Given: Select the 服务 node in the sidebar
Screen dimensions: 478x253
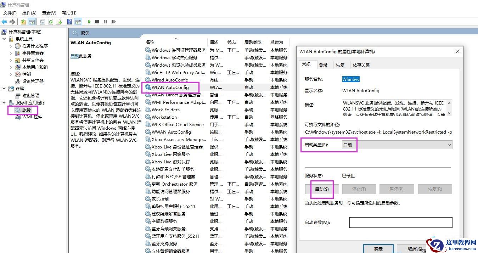Looking at the screenshot, I should pyautogui.click(x=22, y=109).
